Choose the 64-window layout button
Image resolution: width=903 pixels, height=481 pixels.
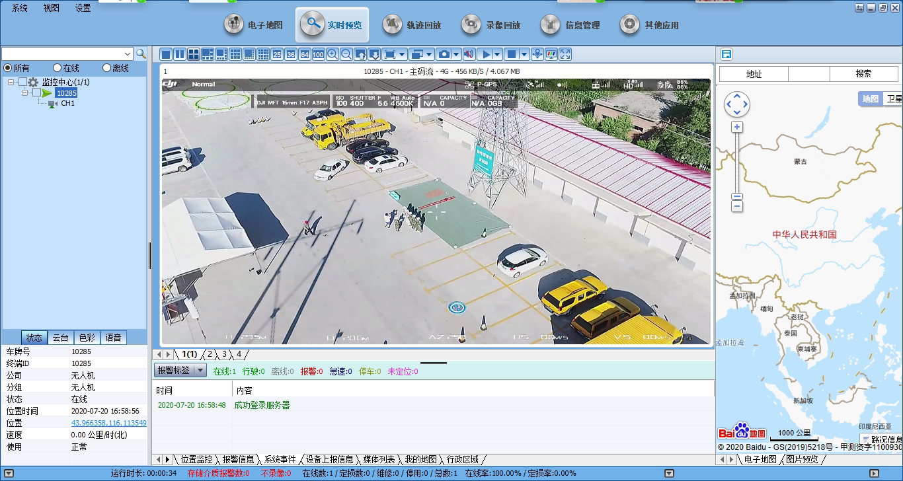[304, 54]
